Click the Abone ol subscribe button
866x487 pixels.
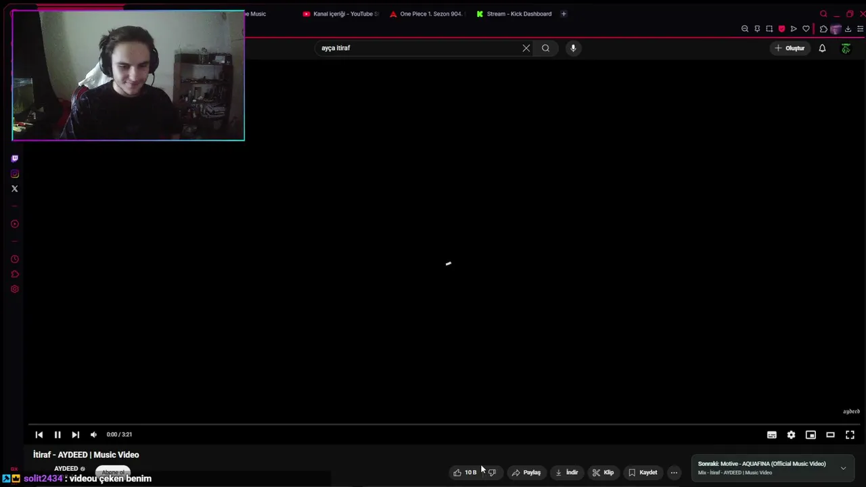tap(113, 472)
